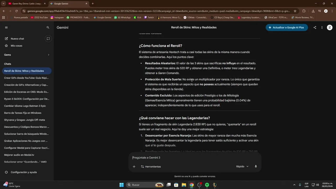Open the Rápido model selector dropdown

point(242,166)
